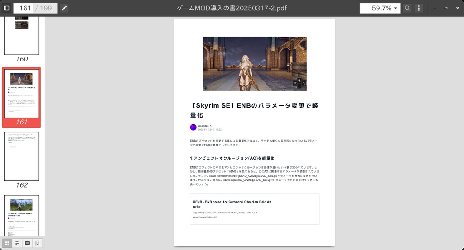
Task: Switch sidebar to thumbnails grid view
Action: pyautogui.click(x=7, y=243)
